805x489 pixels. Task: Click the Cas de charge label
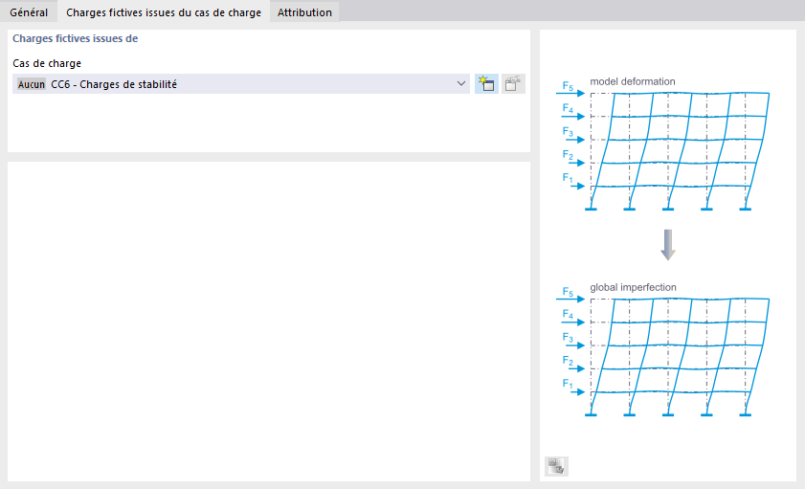pos(47,63)
